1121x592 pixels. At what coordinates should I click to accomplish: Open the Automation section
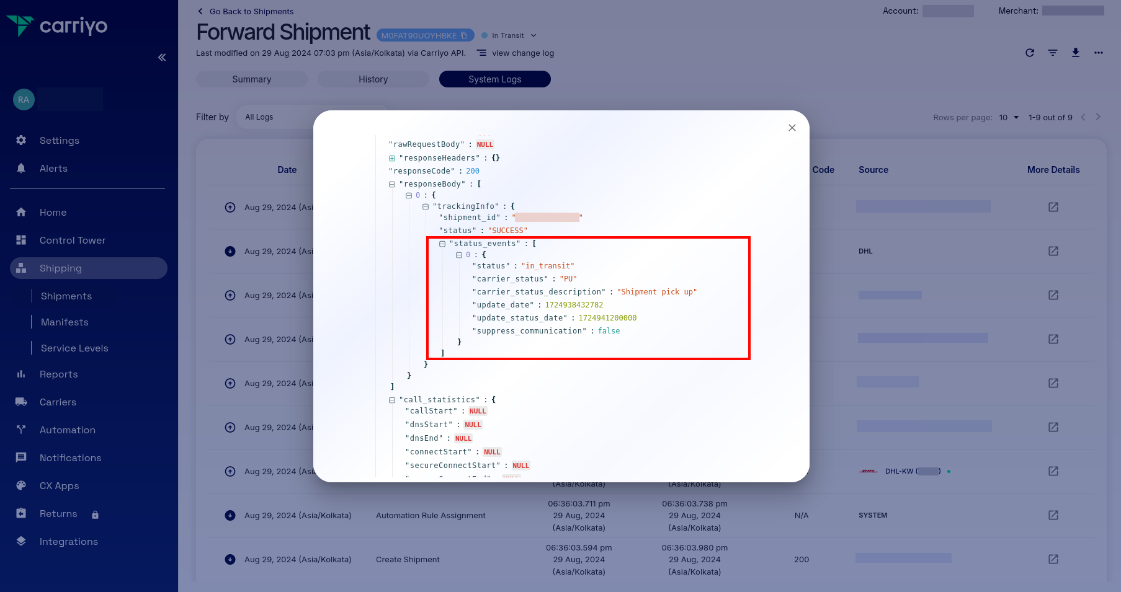point(67,430)
